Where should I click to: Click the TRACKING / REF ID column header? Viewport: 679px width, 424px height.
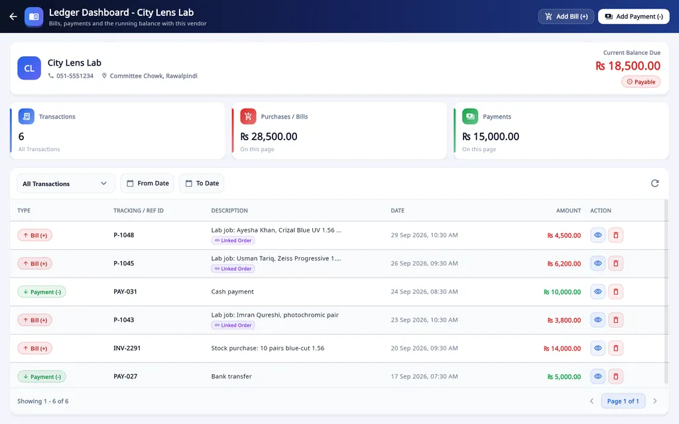tap(139, 211)
